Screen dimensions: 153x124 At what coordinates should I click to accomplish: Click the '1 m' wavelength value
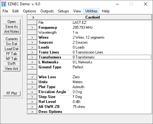pyautogui.click(x=75, y=32)
